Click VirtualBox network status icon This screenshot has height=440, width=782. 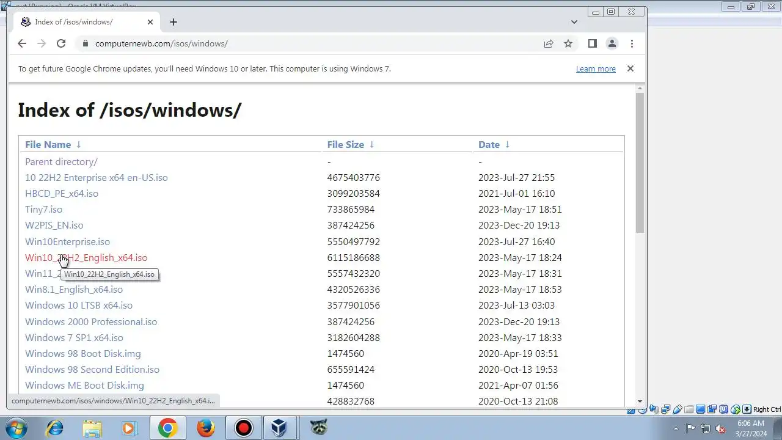(665, 409)
